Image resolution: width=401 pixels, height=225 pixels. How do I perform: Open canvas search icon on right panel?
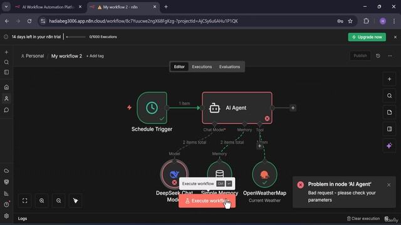(x=389, y=96)
